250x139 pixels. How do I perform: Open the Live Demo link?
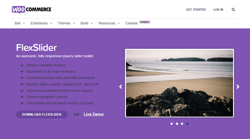pyautogui.click(x=94, y=114)
